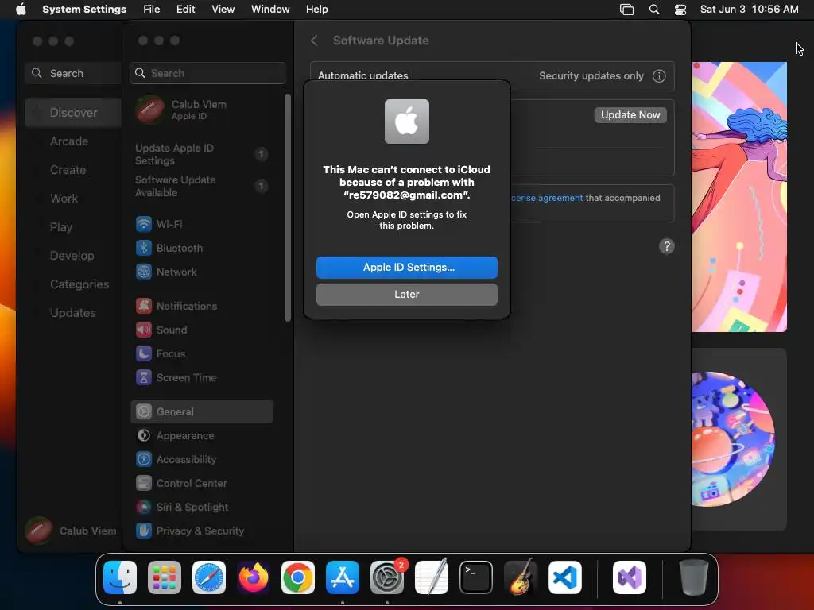Open Spotlight search in the menu bar
The width and height of the screenshot is (814, 610).
tap(654, 10)
